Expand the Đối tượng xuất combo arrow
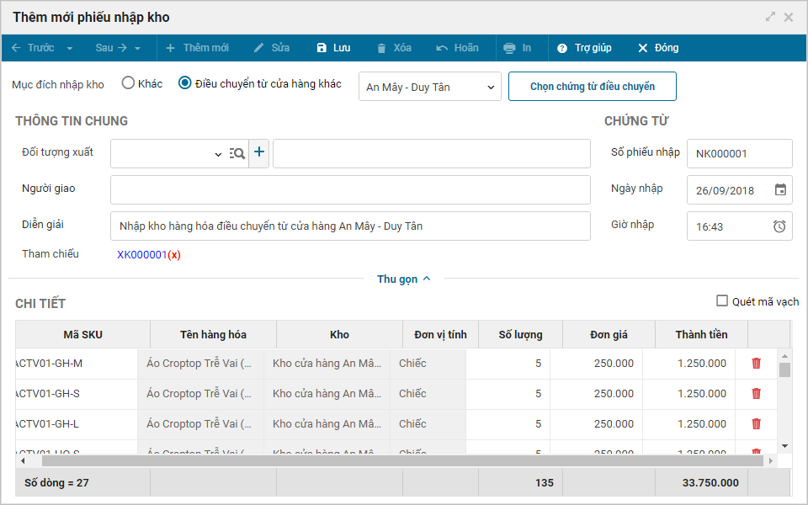The width and height of the screenshot is (808, 505). (x=218, y=154)
